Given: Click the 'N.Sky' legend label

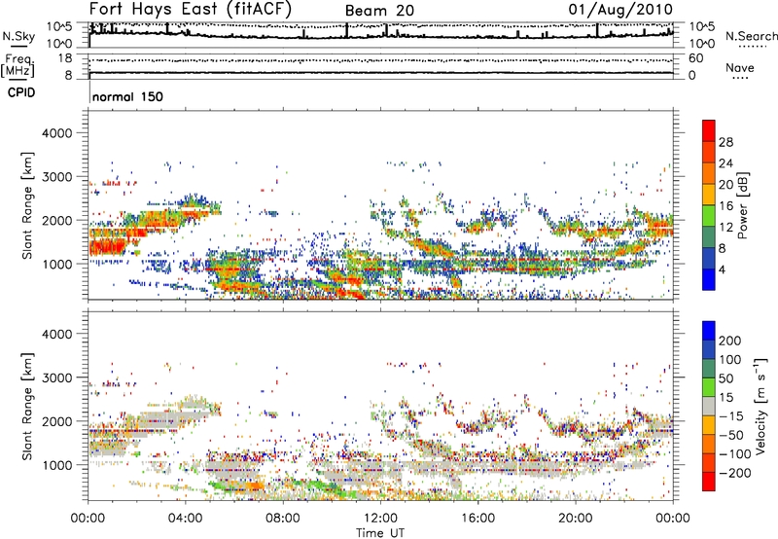Looking at the screenshot, I should (18, 36).
